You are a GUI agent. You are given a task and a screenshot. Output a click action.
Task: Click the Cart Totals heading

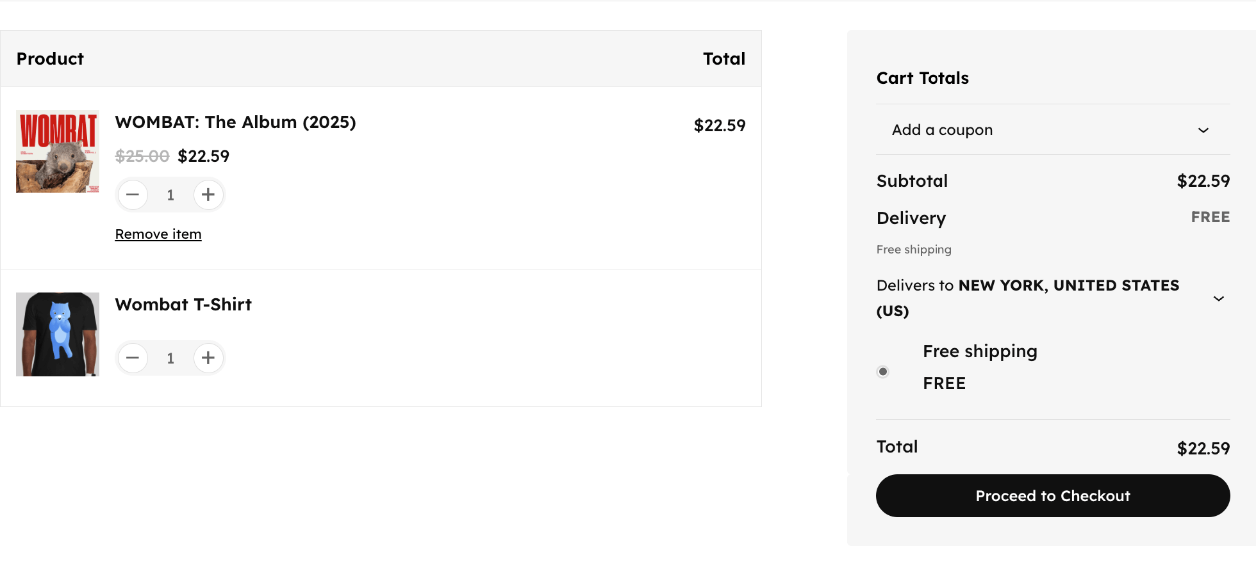[922, 78]
